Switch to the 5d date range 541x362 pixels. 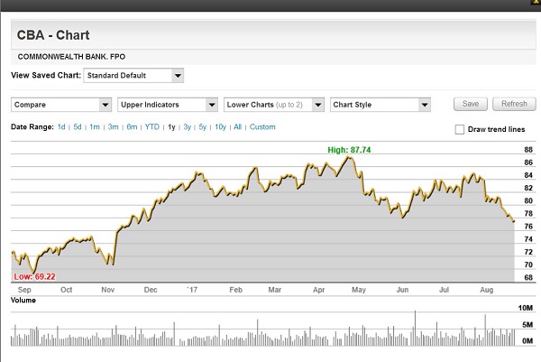coord(78,127)
